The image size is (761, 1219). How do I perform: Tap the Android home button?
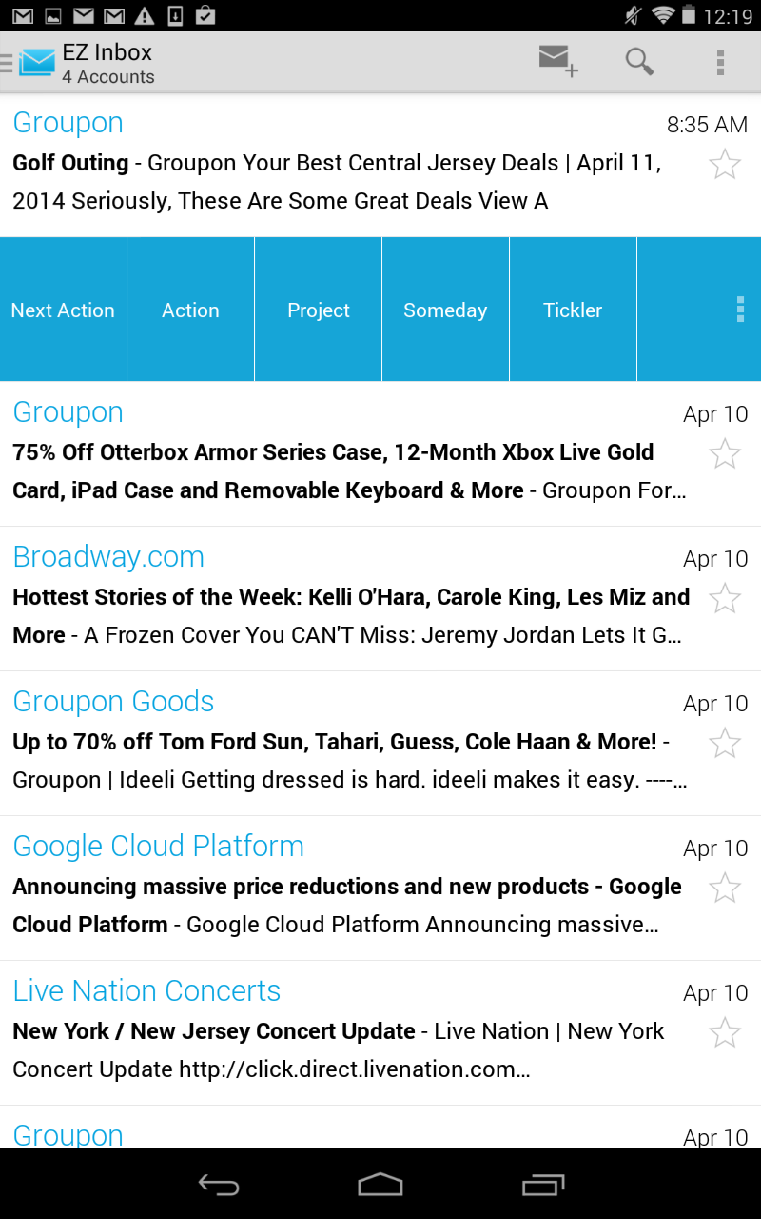point(380,1184)
